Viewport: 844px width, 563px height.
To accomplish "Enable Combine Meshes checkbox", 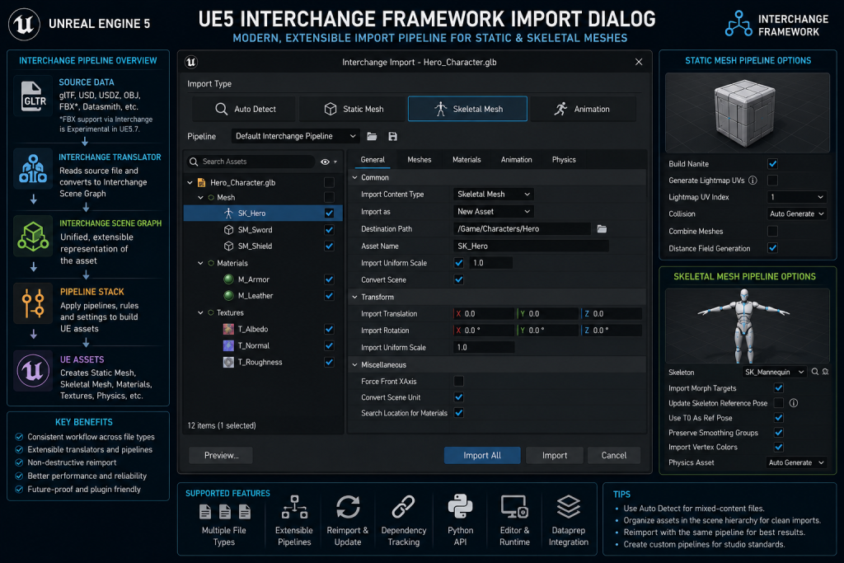I will pyautogui.click(x=772, y=231).
